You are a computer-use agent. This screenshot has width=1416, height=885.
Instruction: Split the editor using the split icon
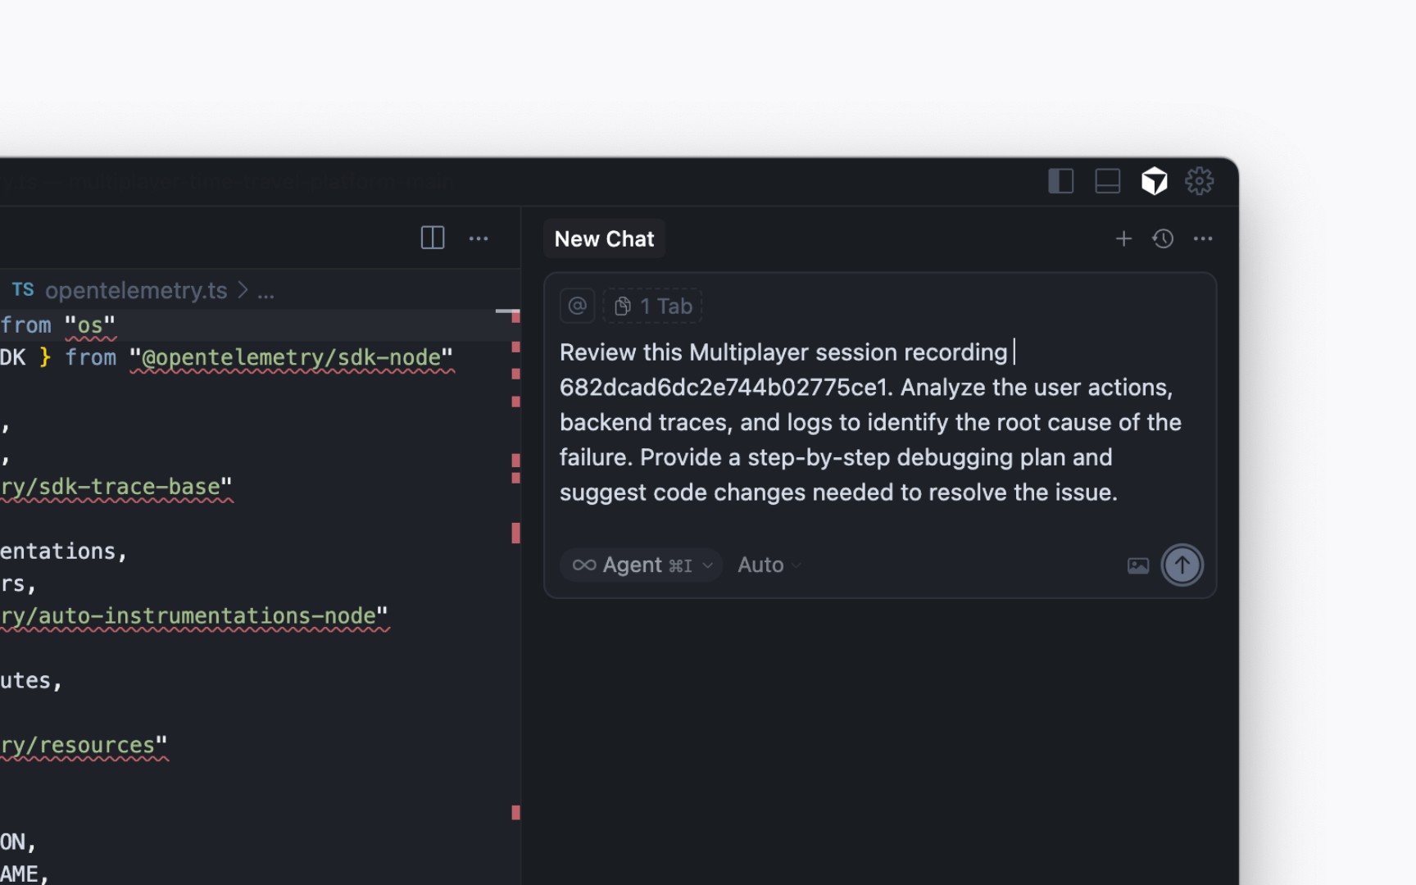pos(432,238)
